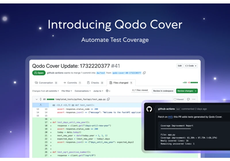Screen dimensions: 230x161
Task: Select the Files changed tab
Action: point(121,83)
